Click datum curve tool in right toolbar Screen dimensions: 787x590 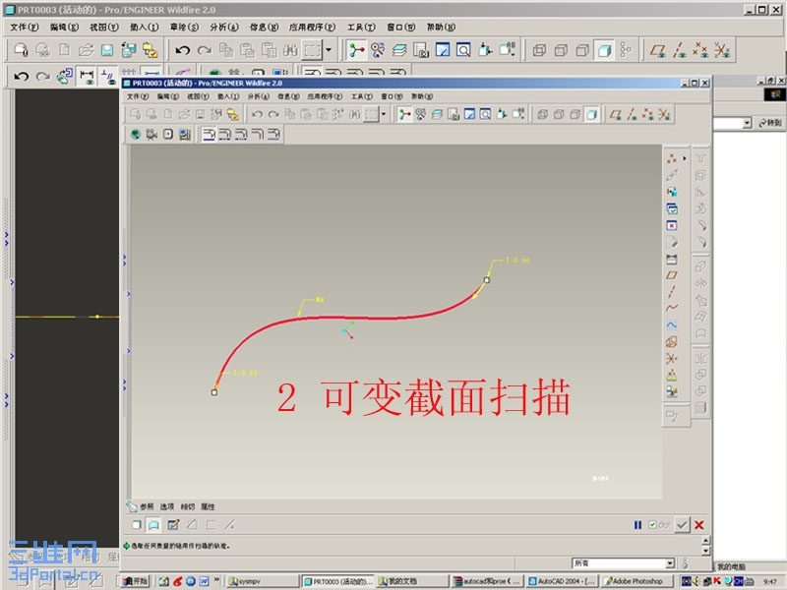click(672, 308)
